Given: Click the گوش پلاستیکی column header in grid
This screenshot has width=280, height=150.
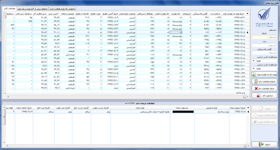Looking at the screenshot, I should click(x=200, y=14).
